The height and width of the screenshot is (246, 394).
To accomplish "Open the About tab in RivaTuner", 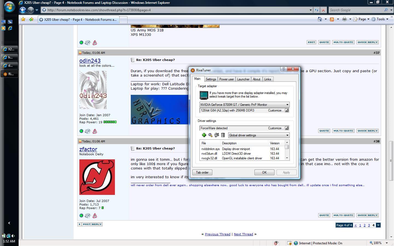I will tap(256, 79).
